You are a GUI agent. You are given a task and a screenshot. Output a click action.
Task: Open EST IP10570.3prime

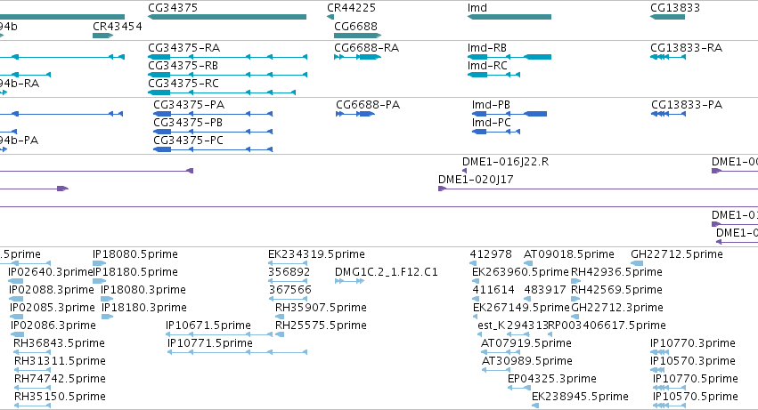pos(657,371)
